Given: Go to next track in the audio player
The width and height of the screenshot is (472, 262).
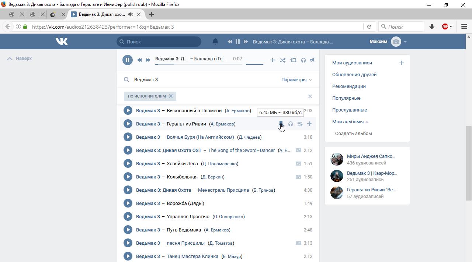Looking at the screenshot, I should coord(148,60).
